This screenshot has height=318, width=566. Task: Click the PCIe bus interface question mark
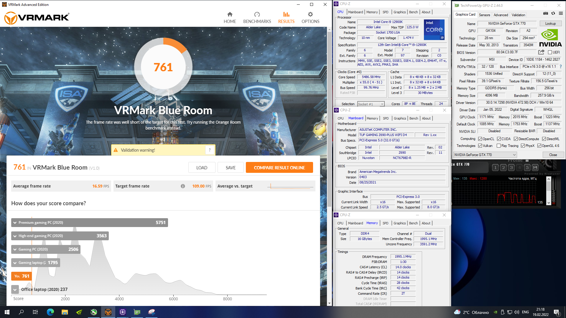561,67
